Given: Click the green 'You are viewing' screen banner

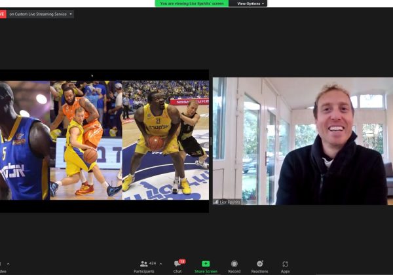Looking at the screenshot, I should click(192, 3).
